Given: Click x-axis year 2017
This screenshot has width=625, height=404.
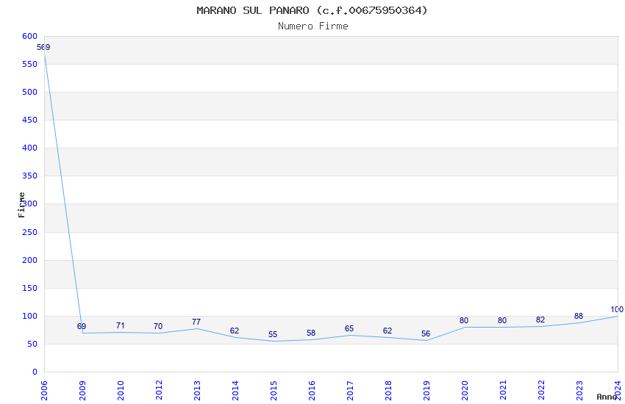Looking at the screenshot, I should coord(350,391).
